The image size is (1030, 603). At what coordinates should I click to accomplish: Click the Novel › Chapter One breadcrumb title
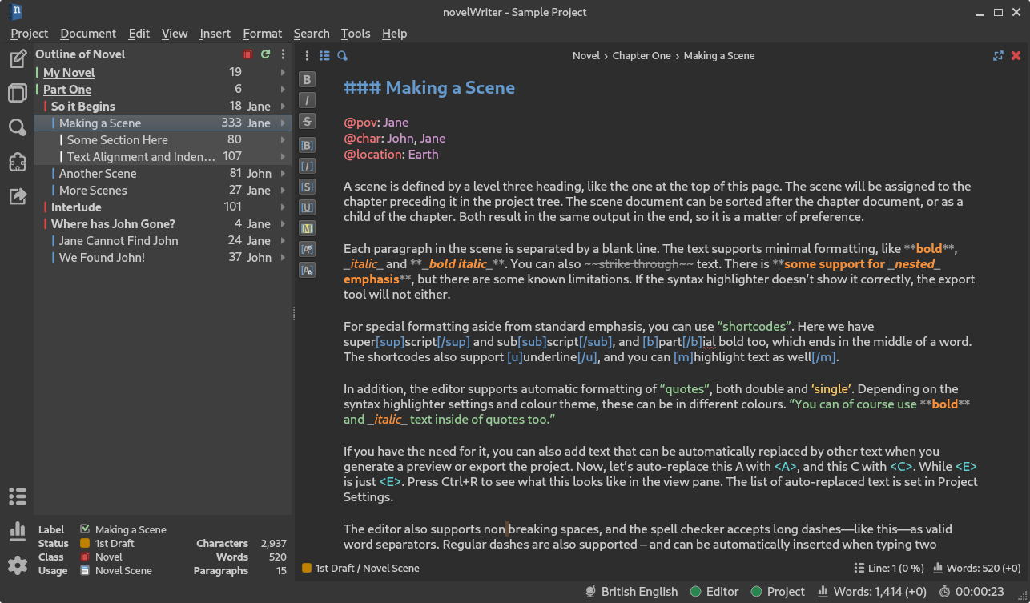(x=663, y=56)
